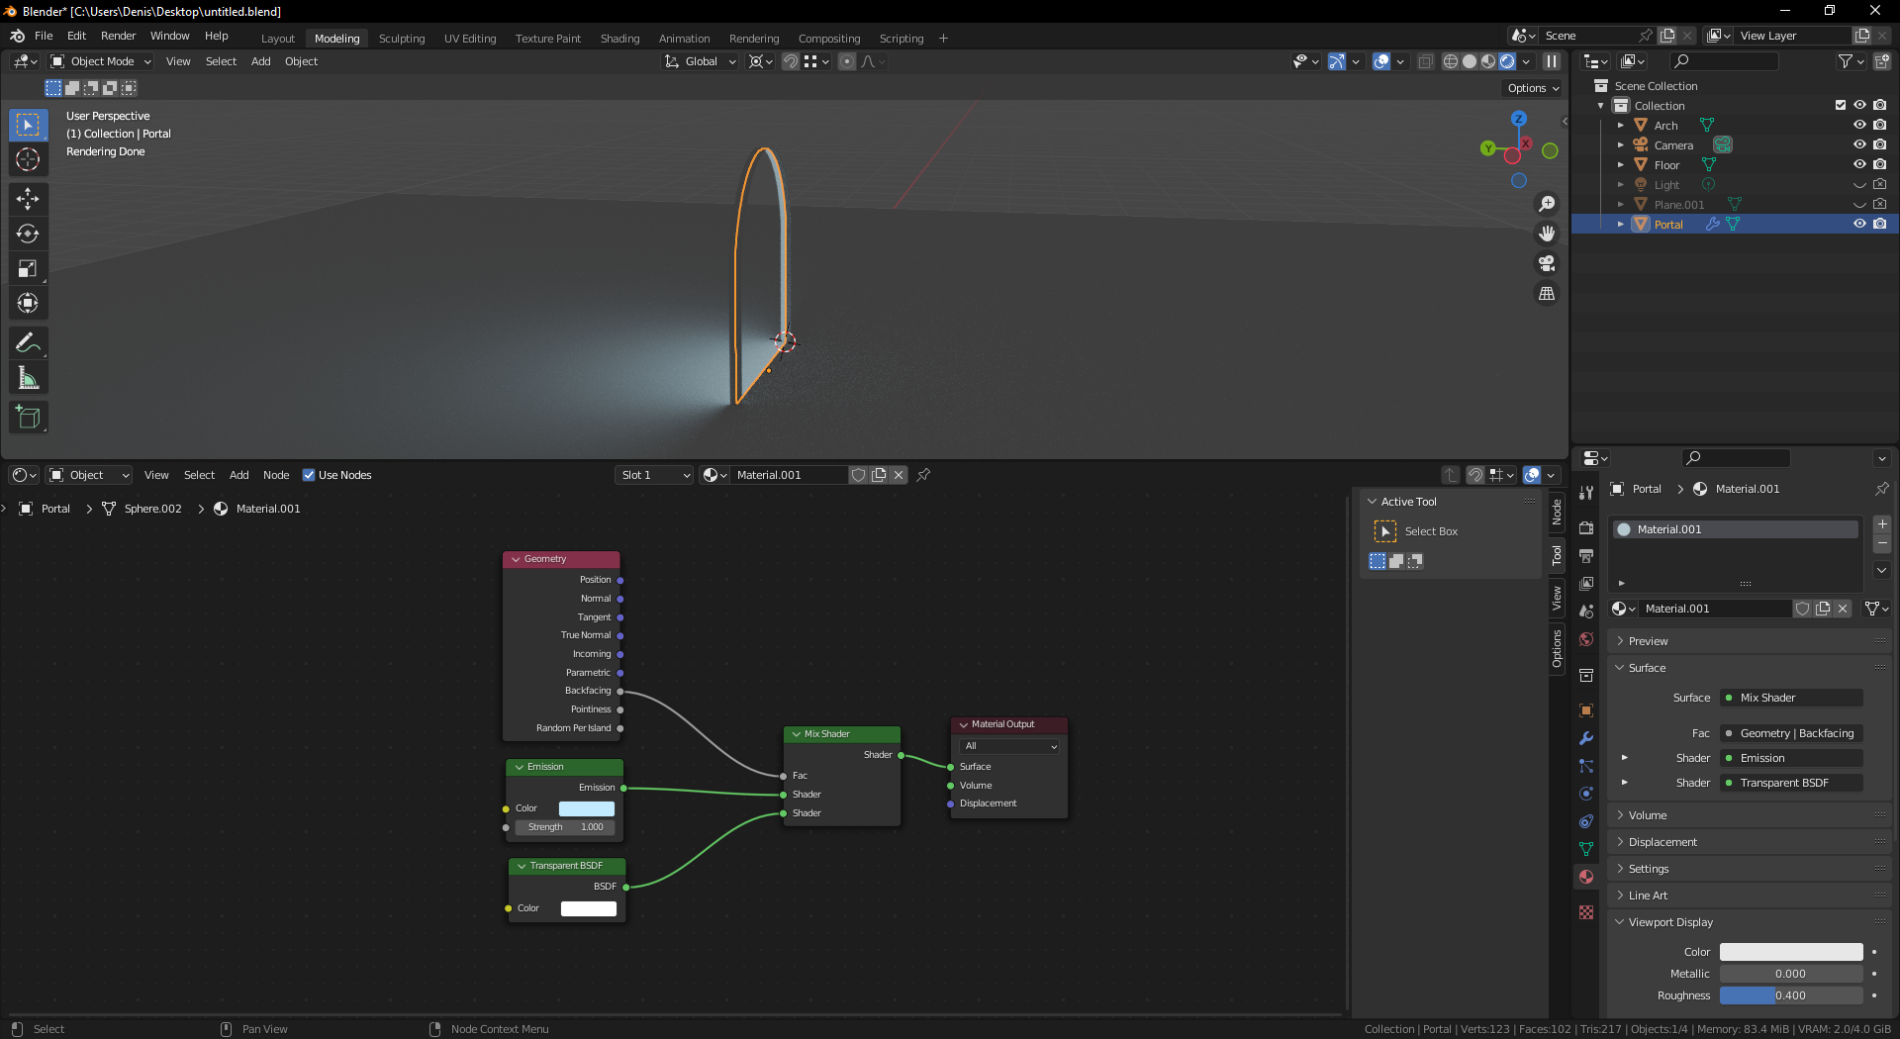Activate the Annotate pencil tool
This screenshot has height=1039, width=1900.
click(x=28, y=343)
